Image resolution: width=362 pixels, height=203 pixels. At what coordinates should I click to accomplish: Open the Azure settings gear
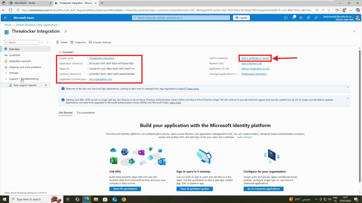(301, 18)
